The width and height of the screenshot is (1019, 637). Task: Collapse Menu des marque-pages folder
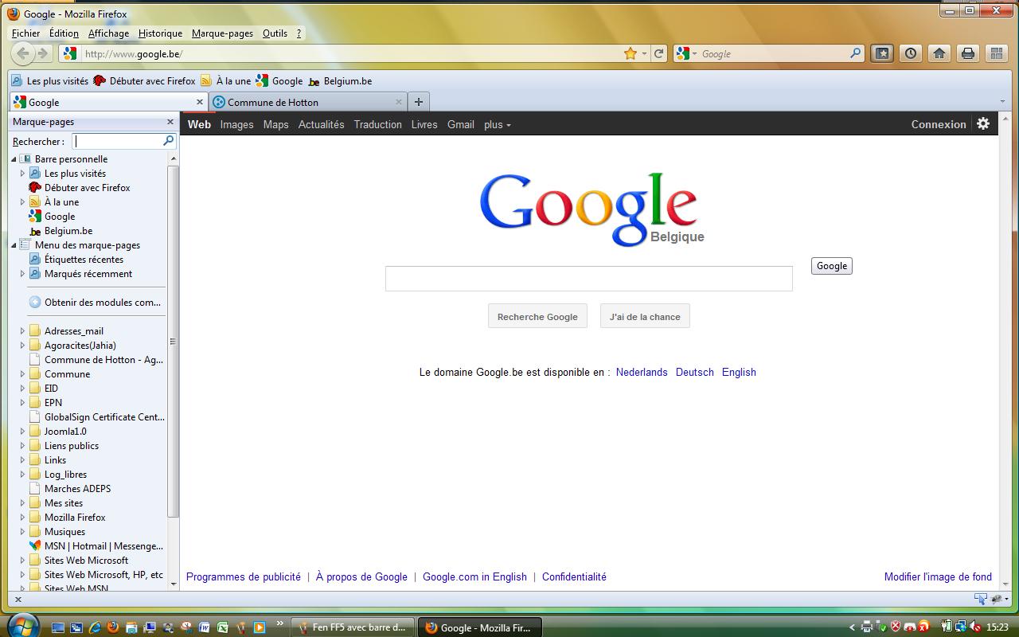click(14, 245)
